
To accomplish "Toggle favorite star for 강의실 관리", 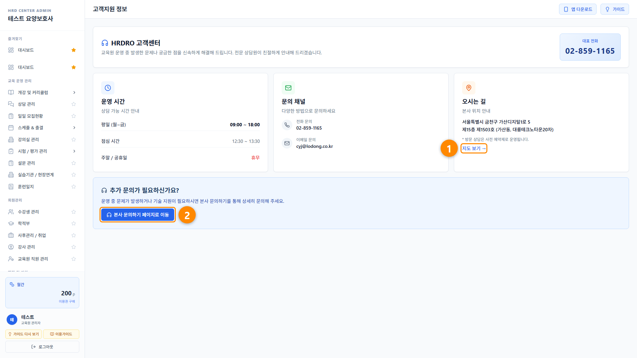I will coord(74,140).
